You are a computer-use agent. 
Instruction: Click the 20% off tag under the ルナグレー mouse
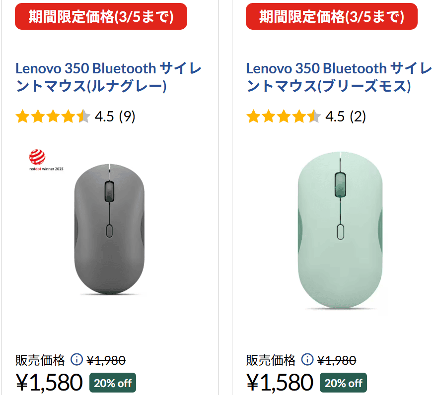[112, 383]
